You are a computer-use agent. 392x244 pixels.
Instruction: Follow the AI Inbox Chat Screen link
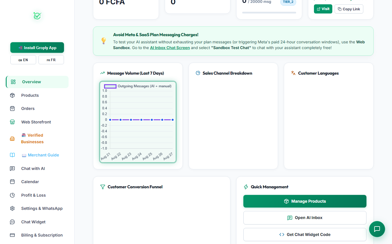(170, 48)
